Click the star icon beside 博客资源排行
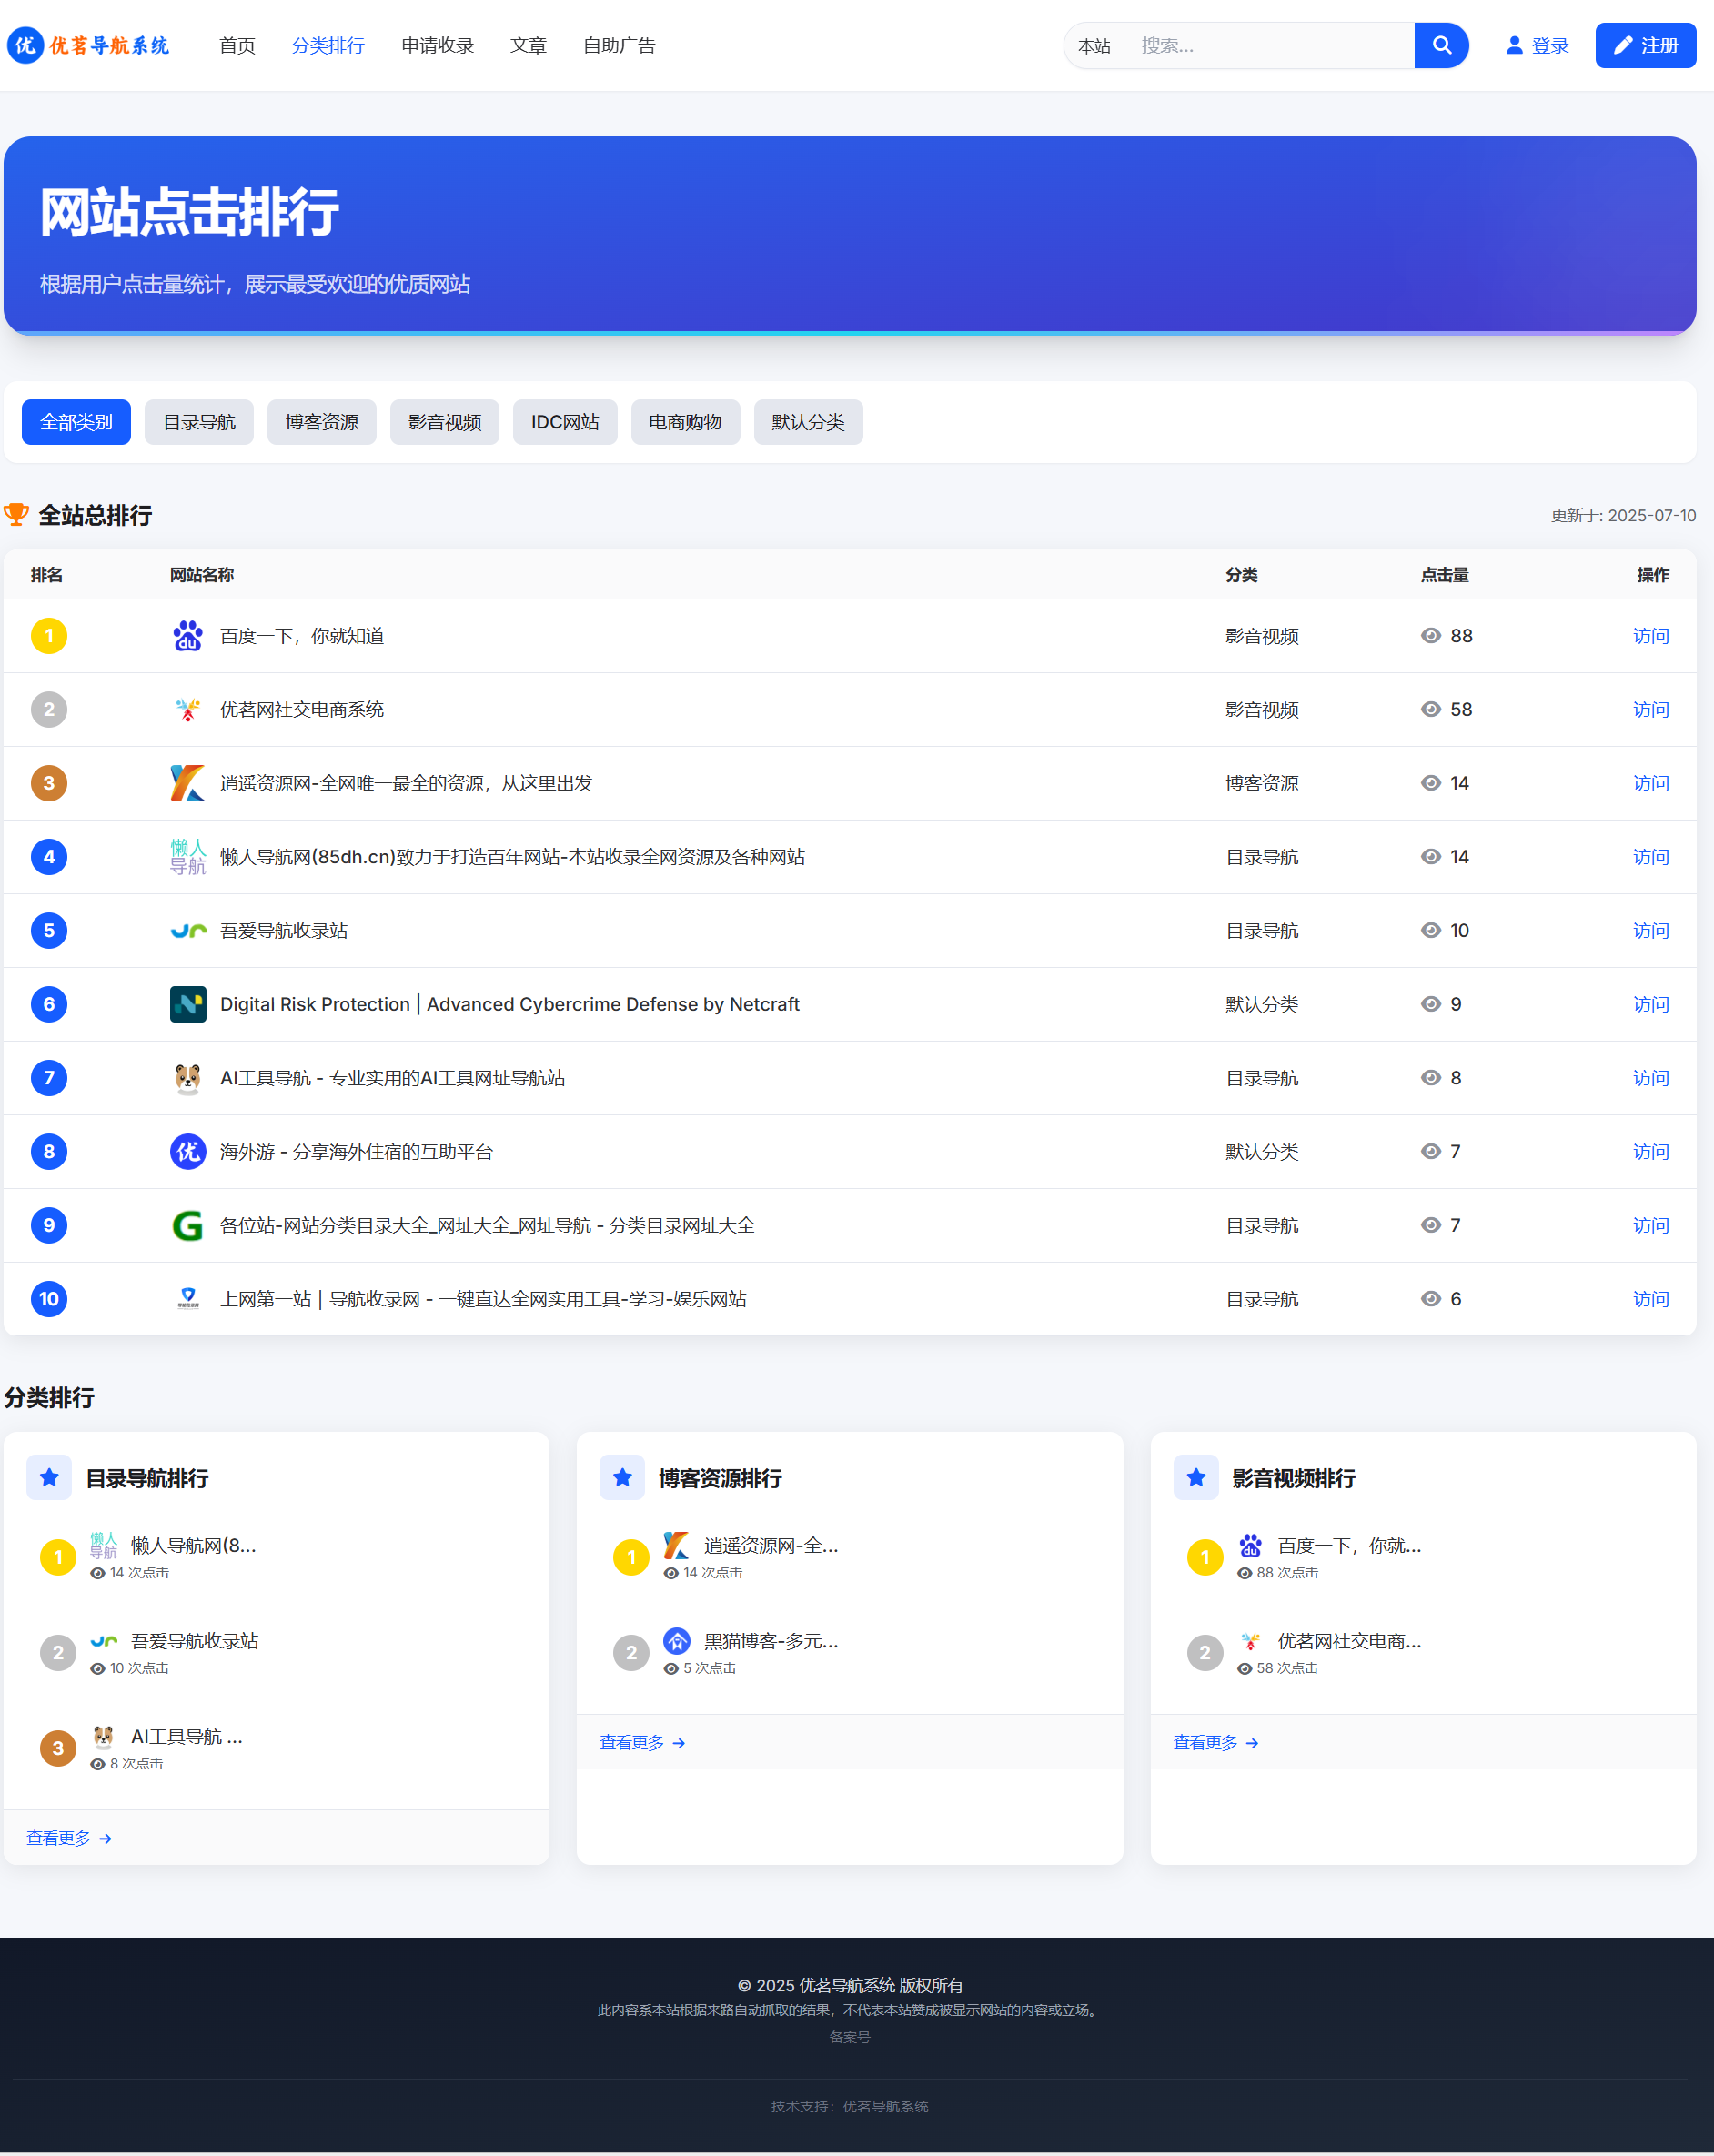The height and width of the screenshot is (2156, 1714). coord(622,1477)
